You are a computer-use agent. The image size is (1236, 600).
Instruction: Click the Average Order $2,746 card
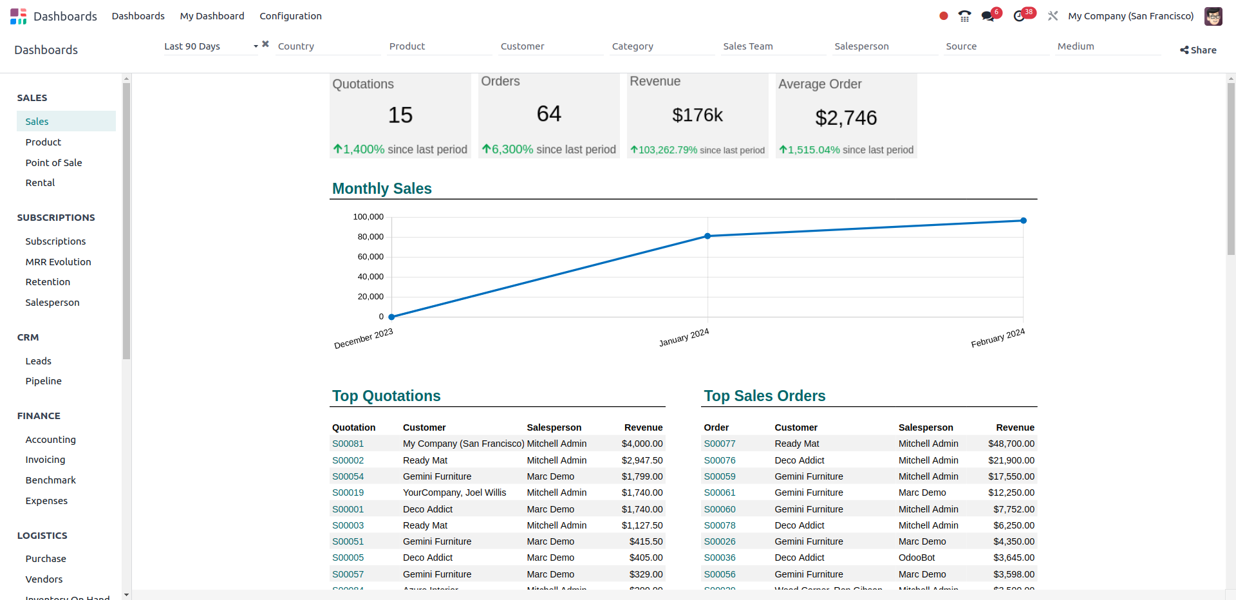tap(846, 116)
